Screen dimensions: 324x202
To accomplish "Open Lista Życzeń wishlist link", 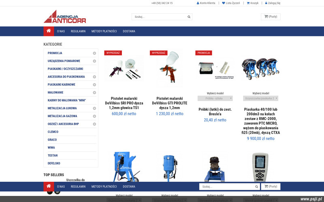I will [x=231, y=3].
